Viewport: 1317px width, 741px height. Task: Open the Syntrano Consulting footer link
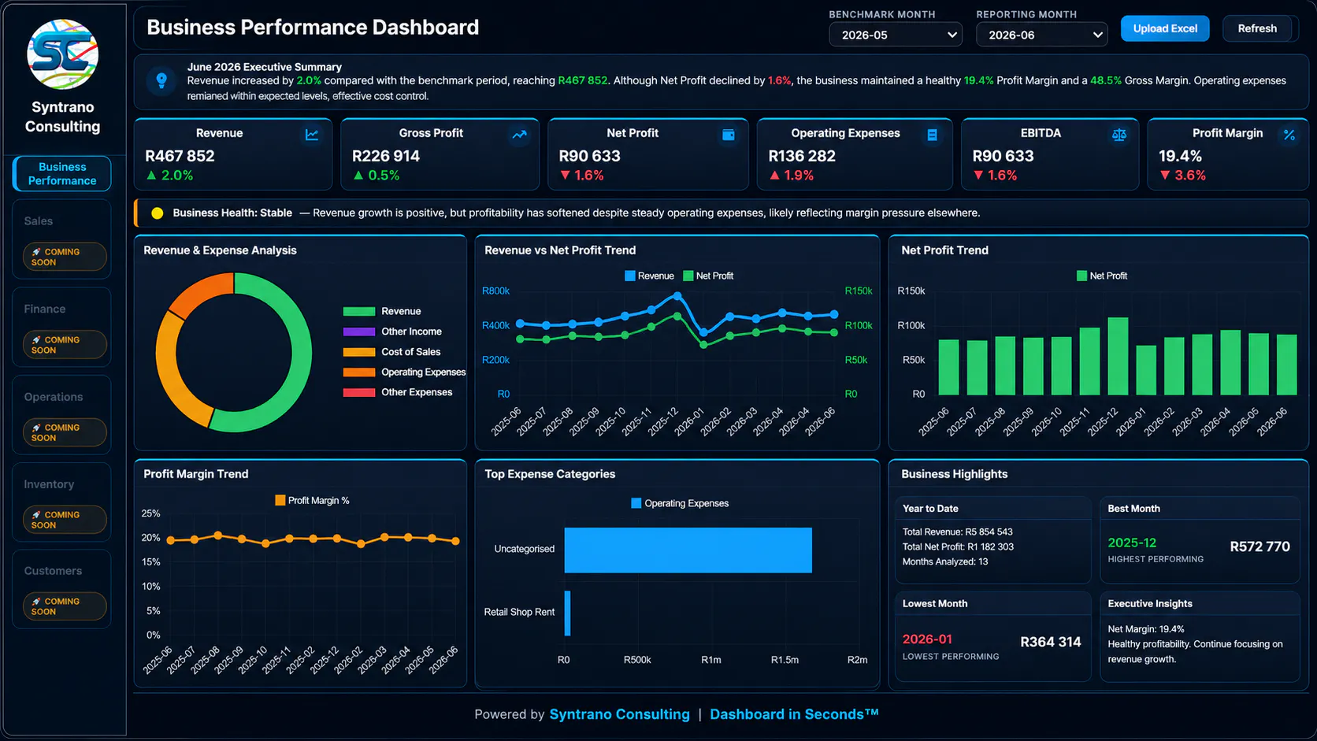(619, 714)
